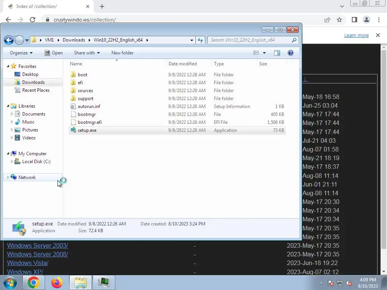Toggle the Chrome side panel icon
Image resolution: width=387 pixels, height=290 pixels.
point(354,20)
